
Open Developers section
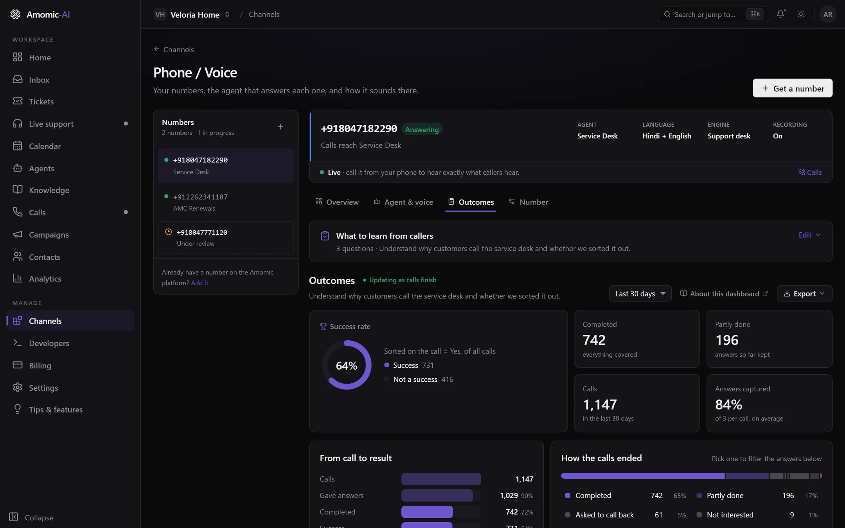click(x=70, y=343)
